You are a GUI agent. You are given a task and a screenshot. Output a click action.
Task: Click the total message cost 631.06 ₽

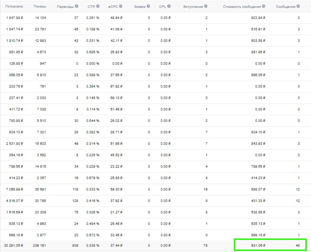[258, 246]
